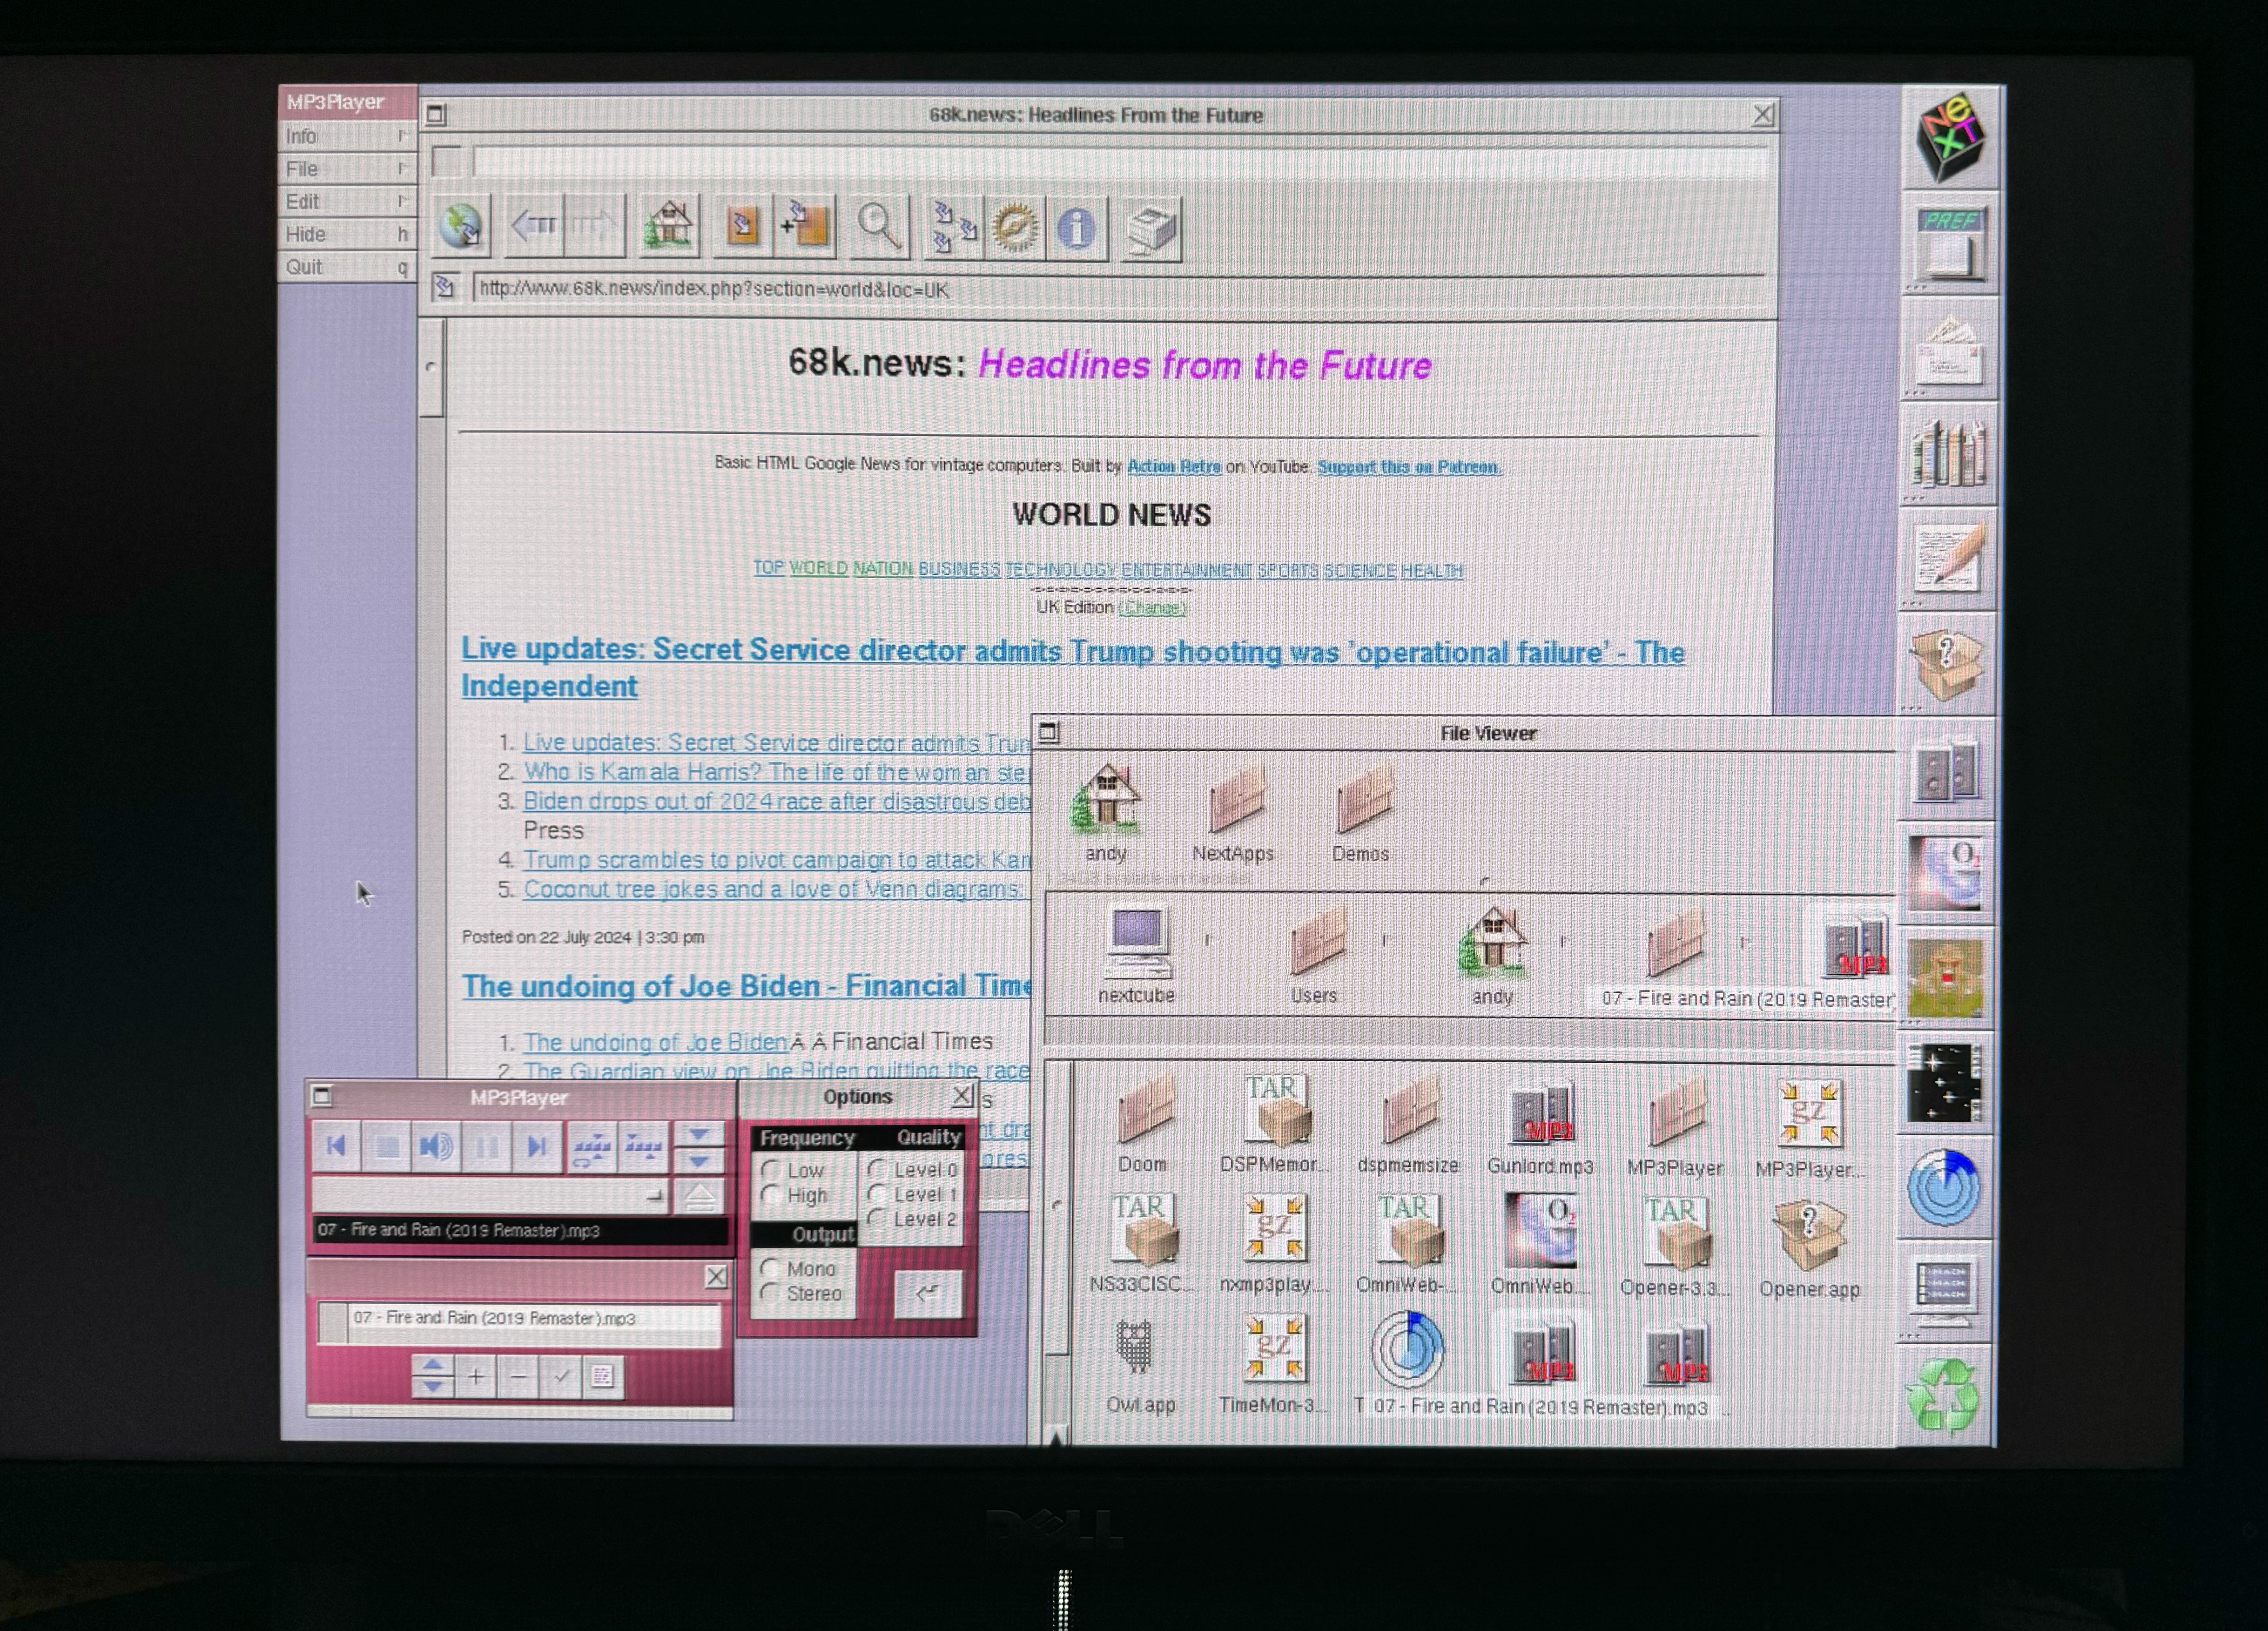This screenshot has height=1631, width=2268.
Task: Choose Quit from the MP3Player menu
Action: pyautogui.click(x=347, y=267)
